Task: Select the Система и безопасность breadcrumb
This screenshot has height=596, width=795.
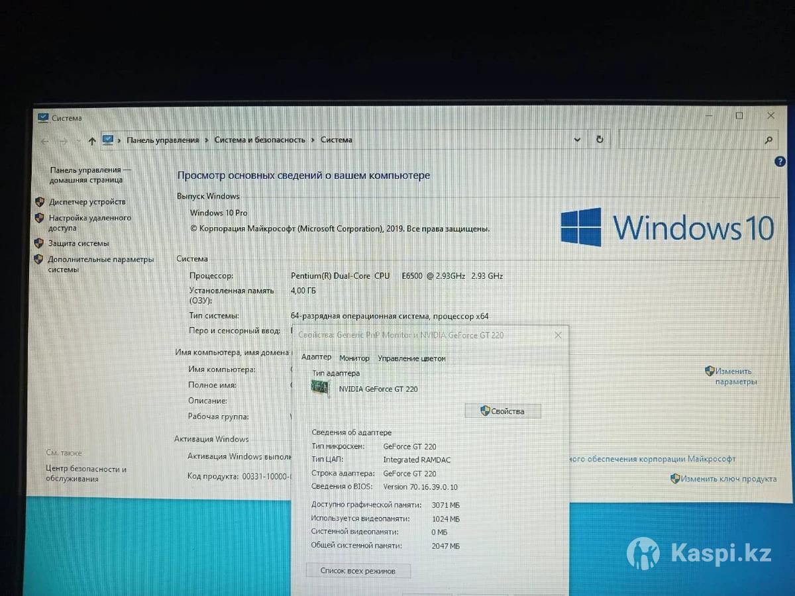Action: click(260, 140)
